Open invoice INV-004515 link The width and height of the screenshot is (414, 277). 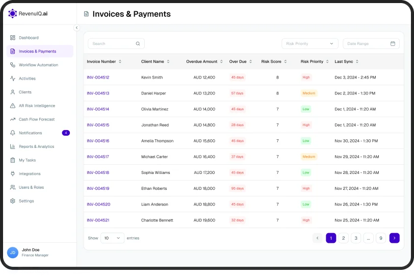(x=98, y=125)
